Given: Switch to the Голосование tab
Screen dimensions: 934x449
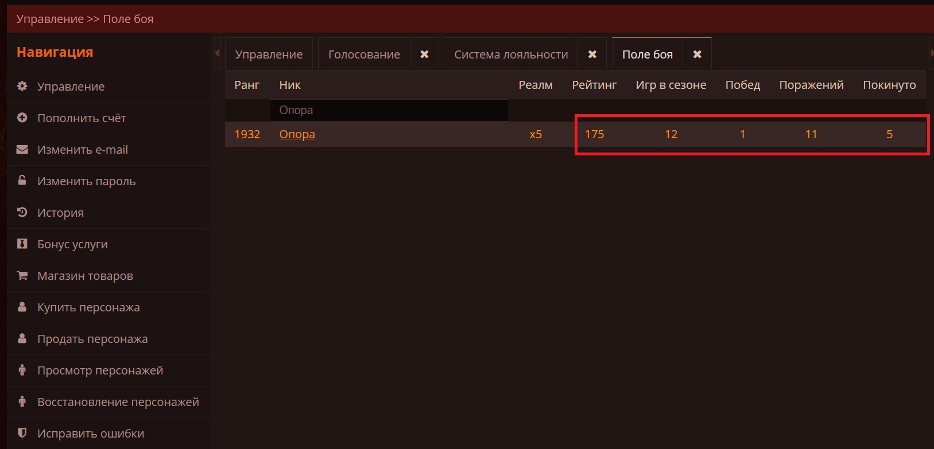Looking at the screenshot, I should coord(364,54).
